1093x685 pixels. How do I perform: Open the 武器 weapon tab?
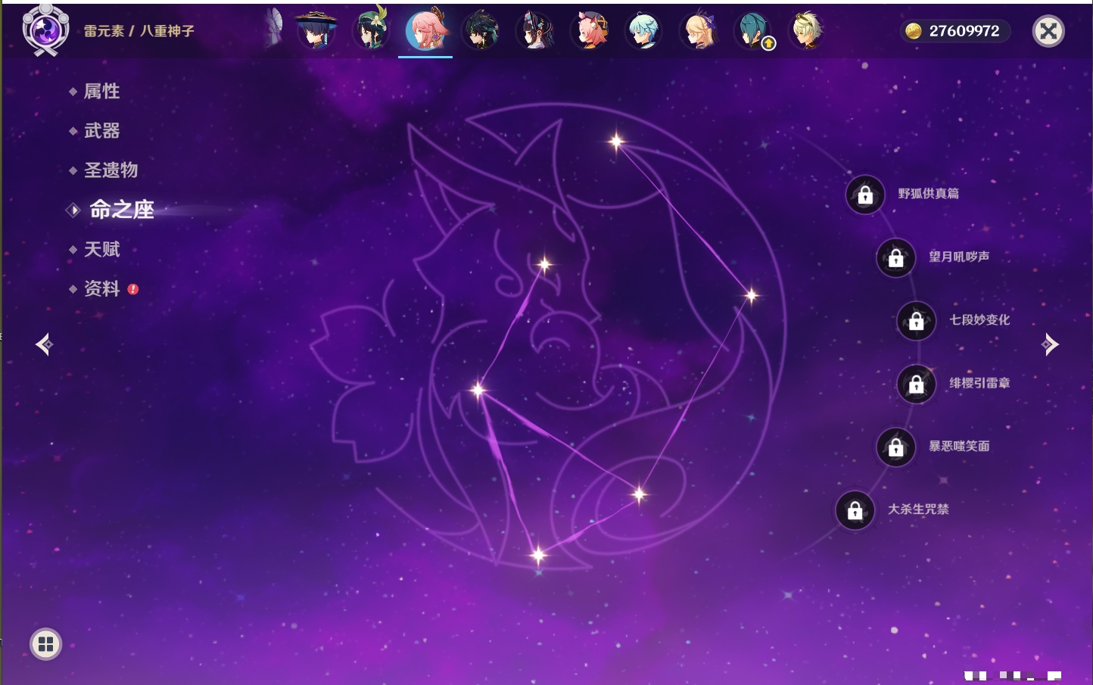click(x=101, y=131)
